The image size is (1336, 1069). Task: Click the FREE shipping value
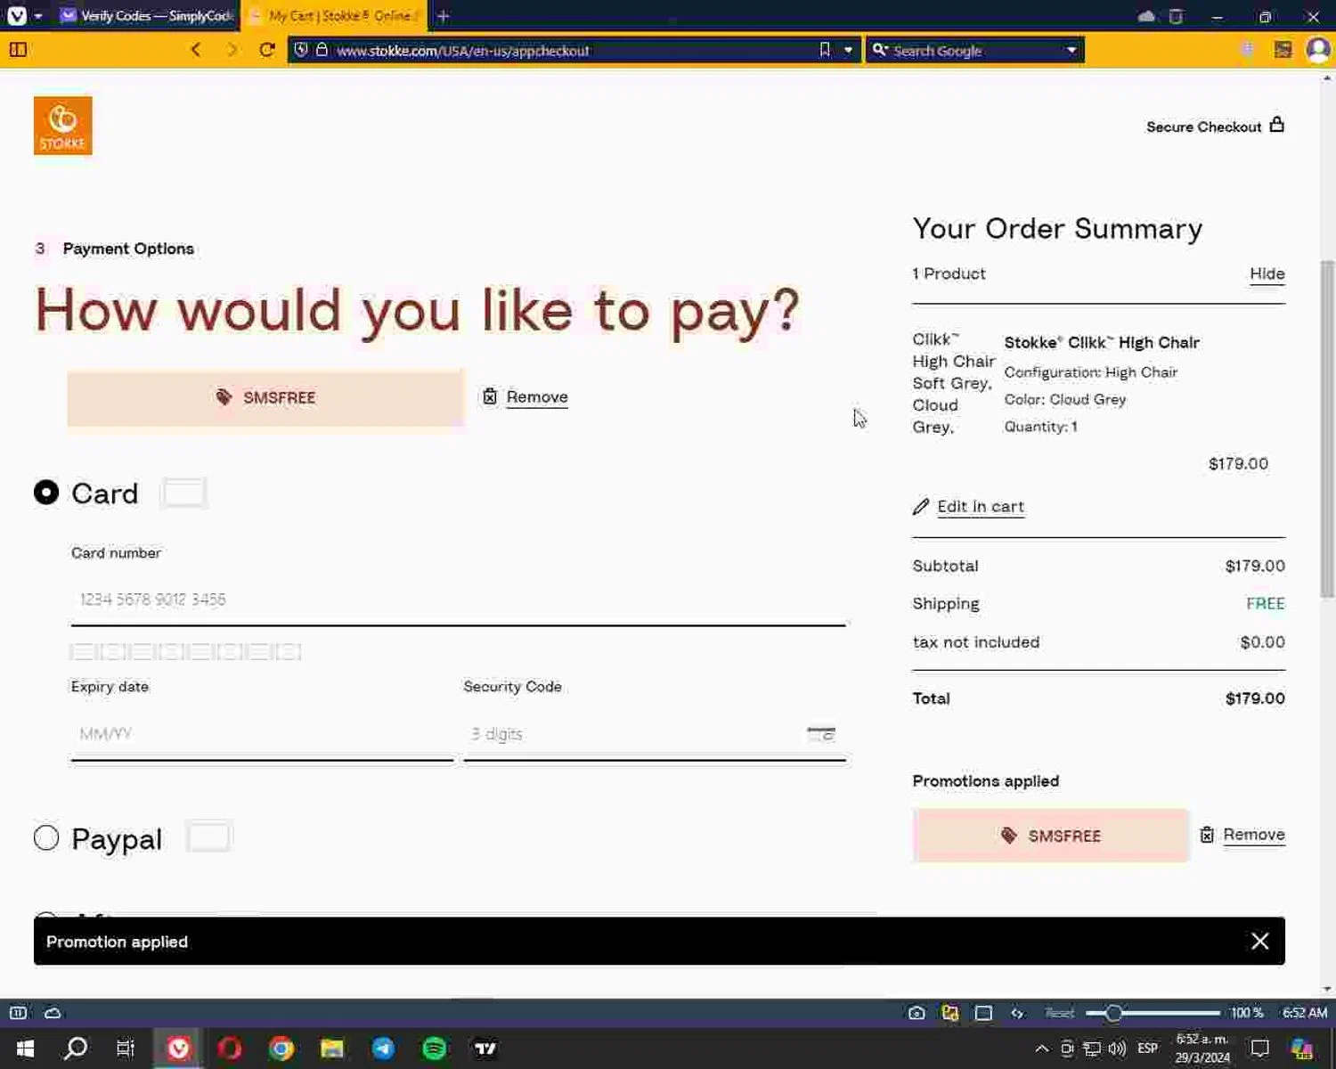pyautogui.click(x=1266, y=604)
